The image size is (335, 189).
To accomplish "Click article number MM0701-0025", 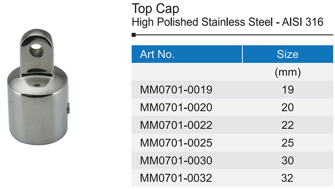I will pyautogui.click(x=176, y=143).
